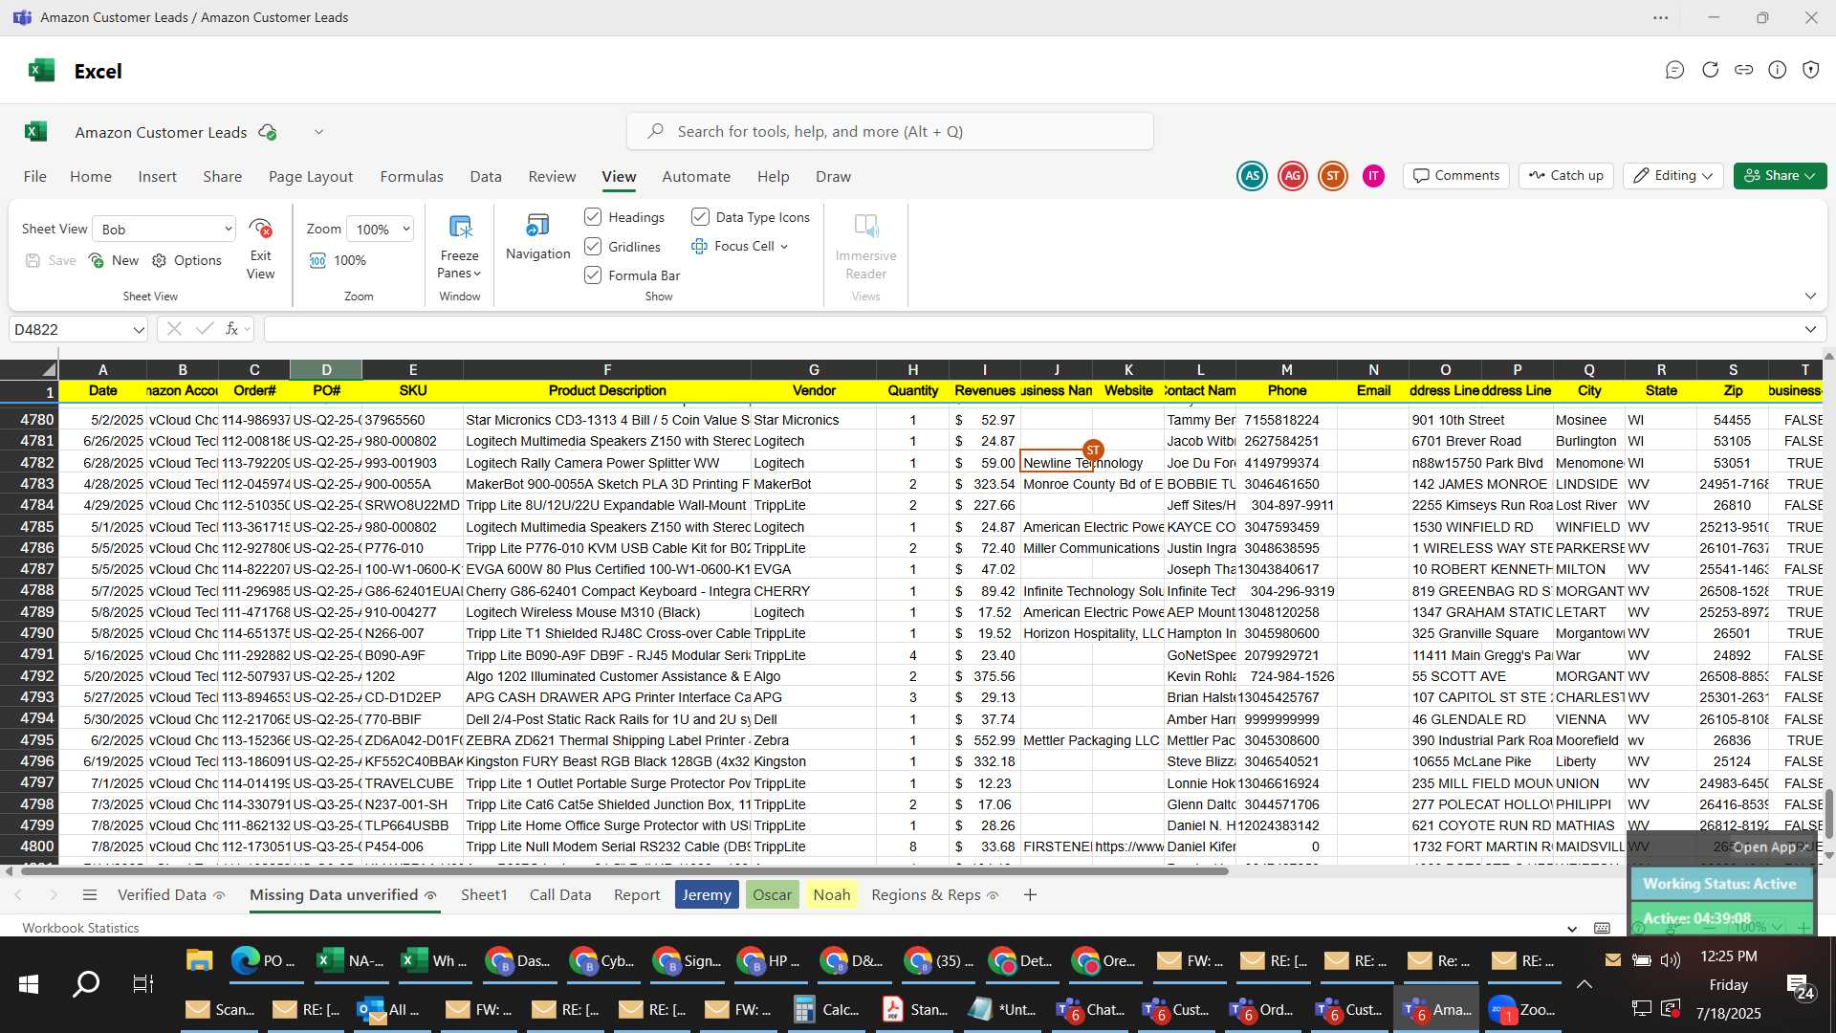Click the search tools input box
This screenshot has width=1836, height=1033.
tap(890, 131)
